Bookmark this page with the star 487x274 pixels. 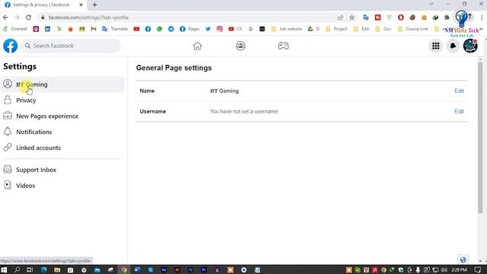(352, 18)
